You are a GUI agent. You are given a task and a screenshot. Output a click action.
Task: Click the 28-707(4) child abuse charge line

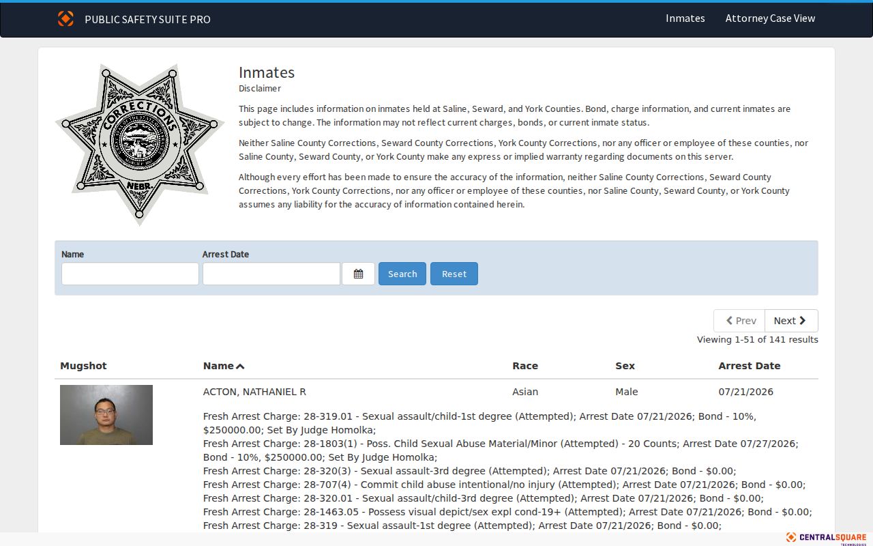(504, 485)
